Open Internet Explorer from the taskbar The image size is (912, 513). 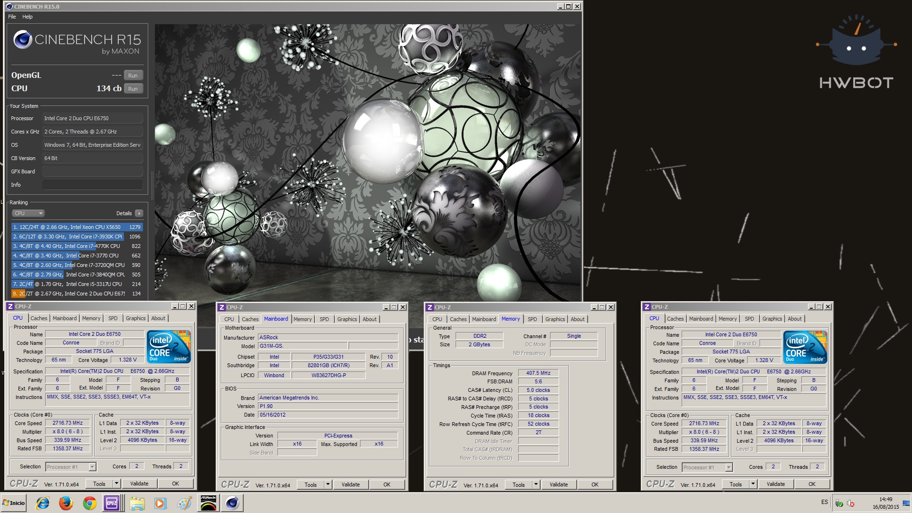(43, 503)
